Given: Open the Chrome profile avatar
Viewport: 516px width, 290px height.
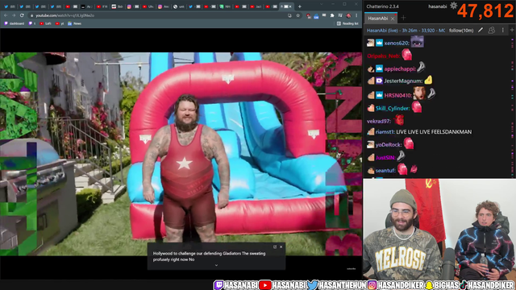Looking at the screenshot, I should pyautogui.click(x=348, y=15).
